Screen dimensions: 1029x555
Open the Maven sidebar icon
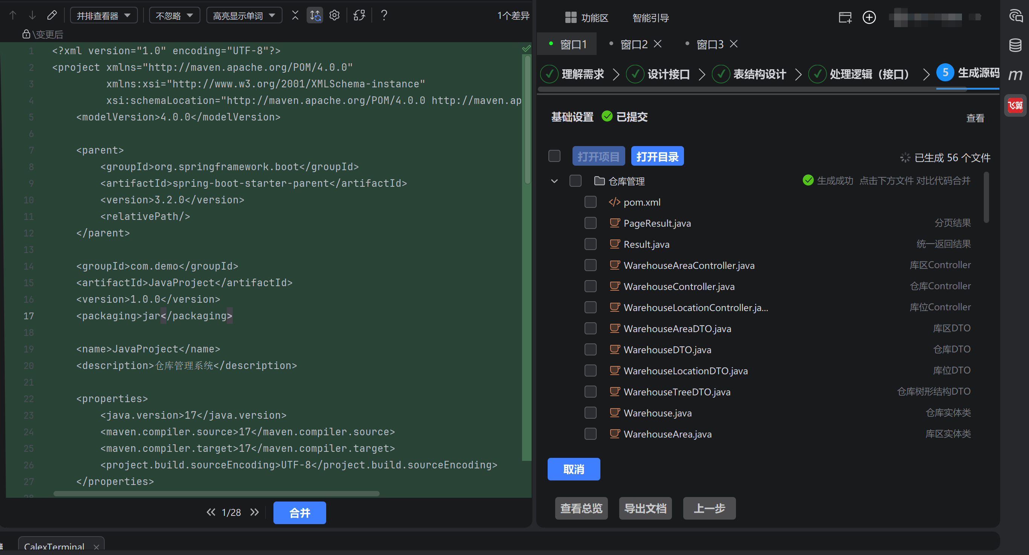(1015, 75)
